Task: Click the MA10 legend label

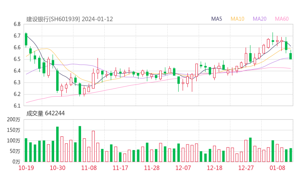Action: [x=237, y=19]
